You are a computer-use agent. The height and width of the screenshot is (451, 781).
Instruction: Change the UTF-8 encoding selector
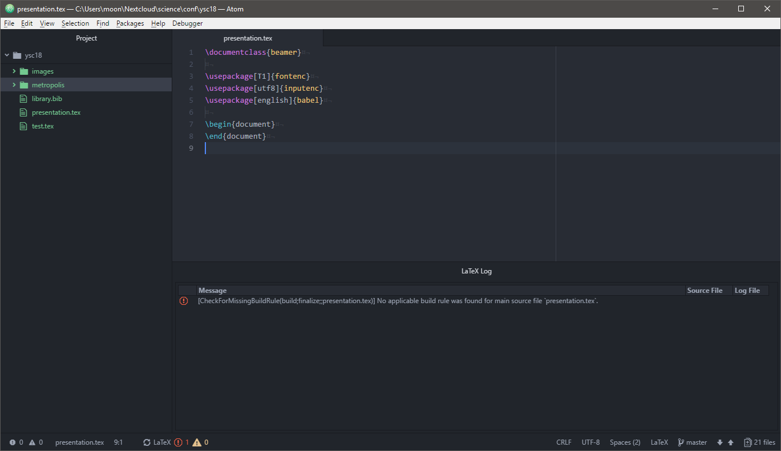point(590,442)
